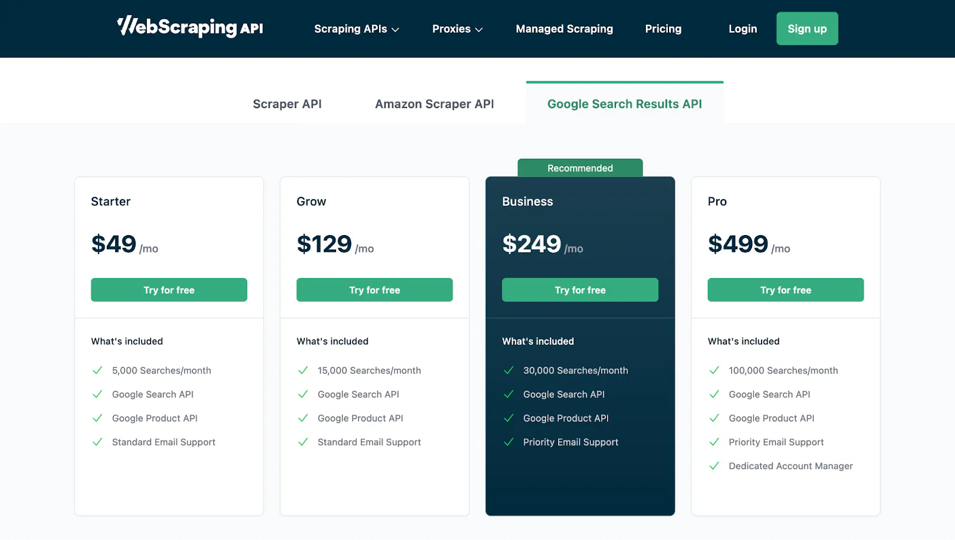Click What's included heading in Starter card
955x540 pixels.
[127, 341]
